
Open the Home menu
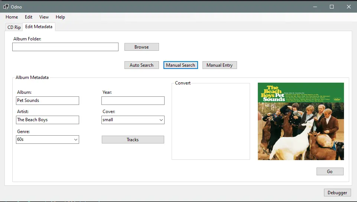coord(12,17)
